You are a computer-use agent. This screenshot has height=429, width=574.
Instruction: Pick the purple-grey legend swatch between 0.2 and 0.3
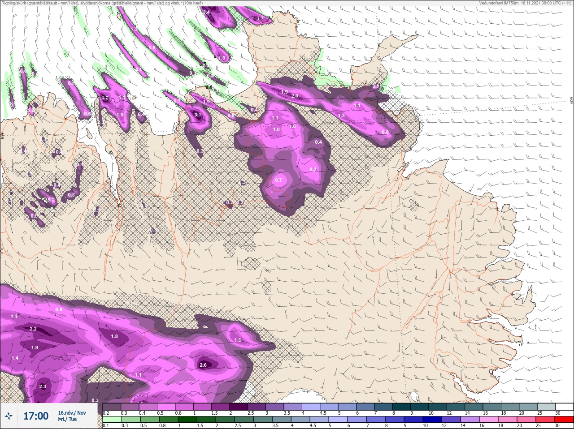tap(112, 407)
